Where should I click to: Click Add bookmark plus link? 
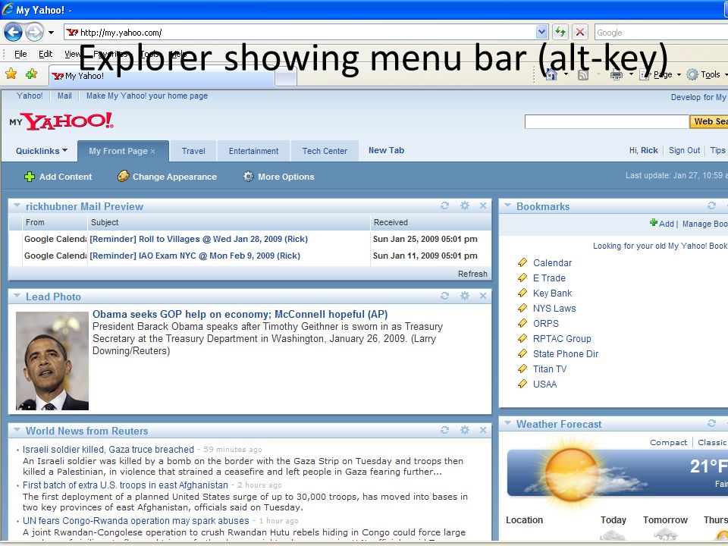tap(662, 223)
